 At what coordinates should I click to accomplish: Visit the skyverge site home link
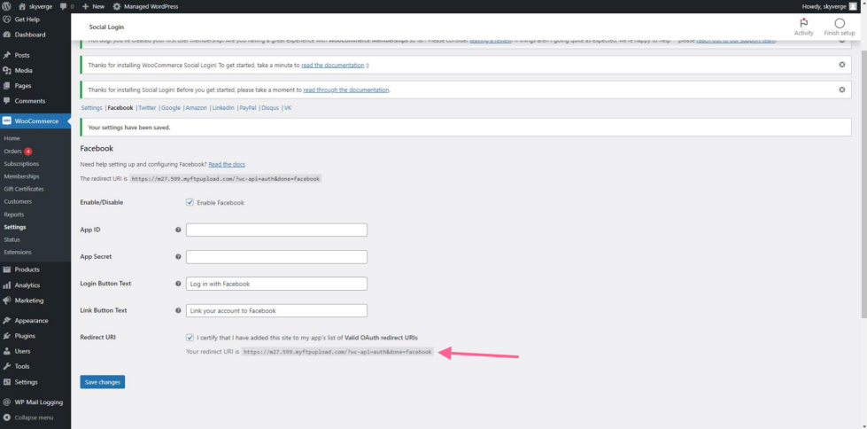pos(35,6)
